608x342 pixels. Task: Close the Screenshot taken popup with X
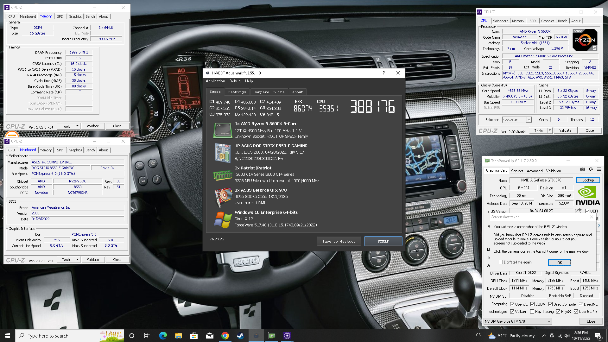[x=591, y=217]
